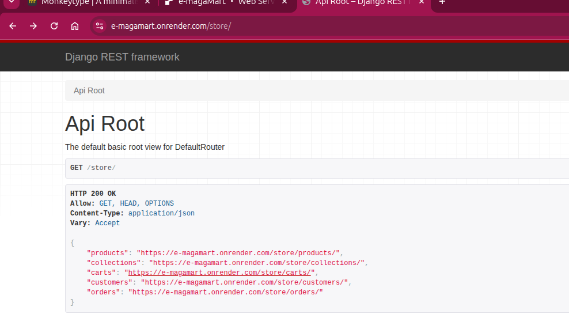Go back with the browser back arrow

point(13,26)
